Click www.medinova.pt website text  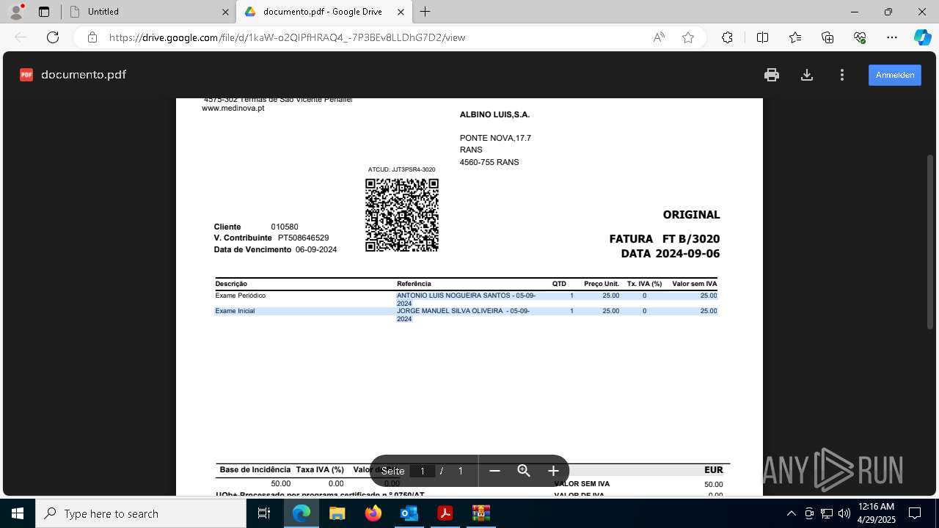233,109
